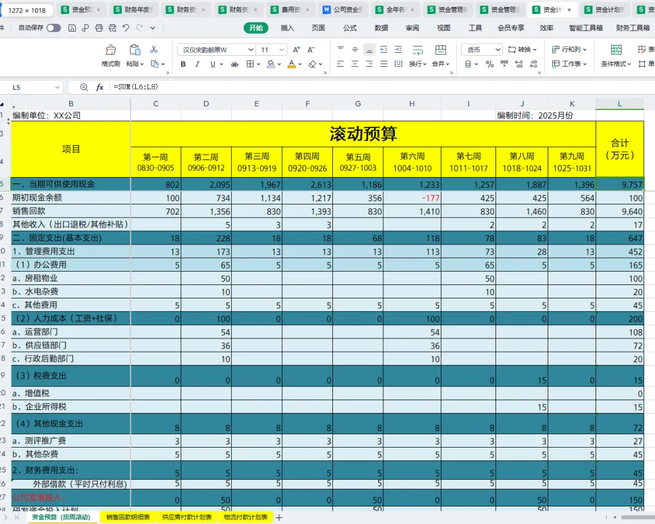
Task: Open the 货币 number format dropdown
Action: click(482, 50)
